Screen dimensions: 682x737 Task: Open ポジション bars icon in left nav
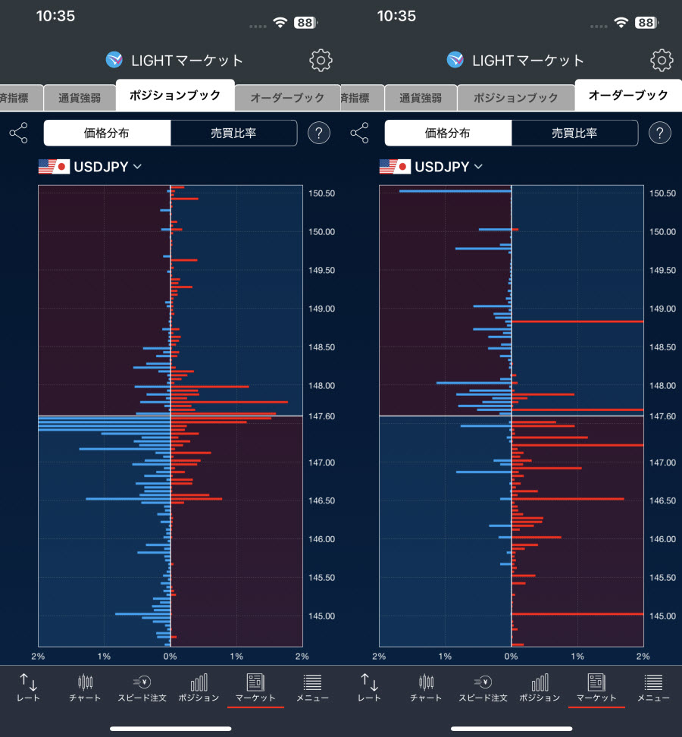(x=199, y=688)
